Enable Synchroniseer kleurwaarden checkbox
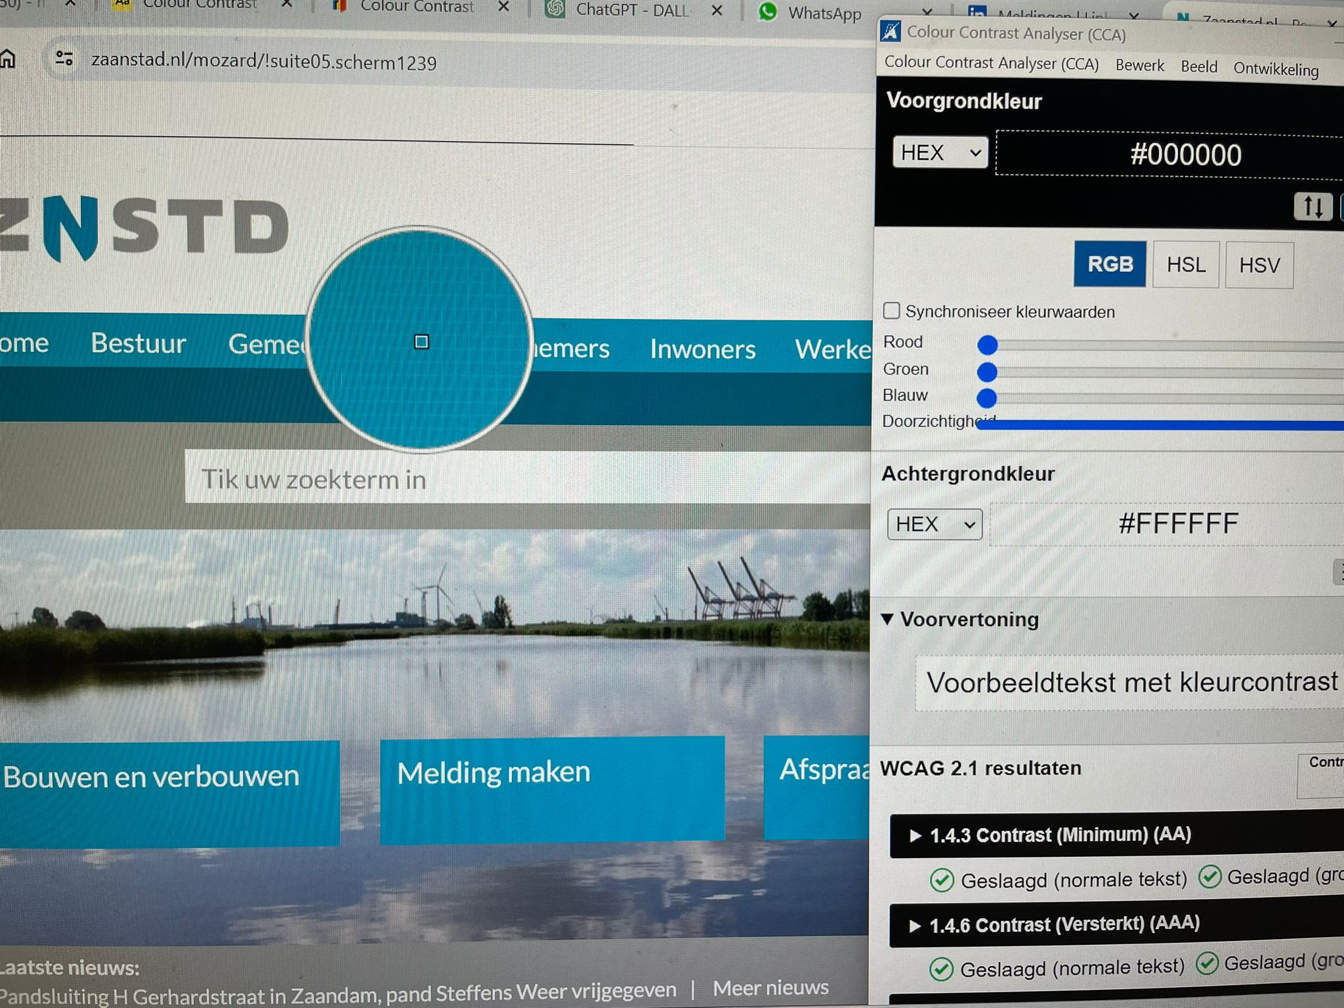The height and width of the screenshot is (1008, 1344). pyautogui.click(x=891, y=310)
